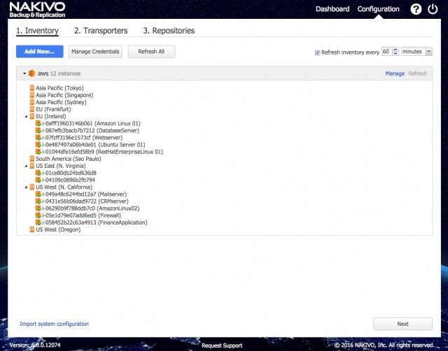Click the i-01ce80db24bd636d8 instance icon
Screen dimensions: 448x351
[x=38, y=173]
